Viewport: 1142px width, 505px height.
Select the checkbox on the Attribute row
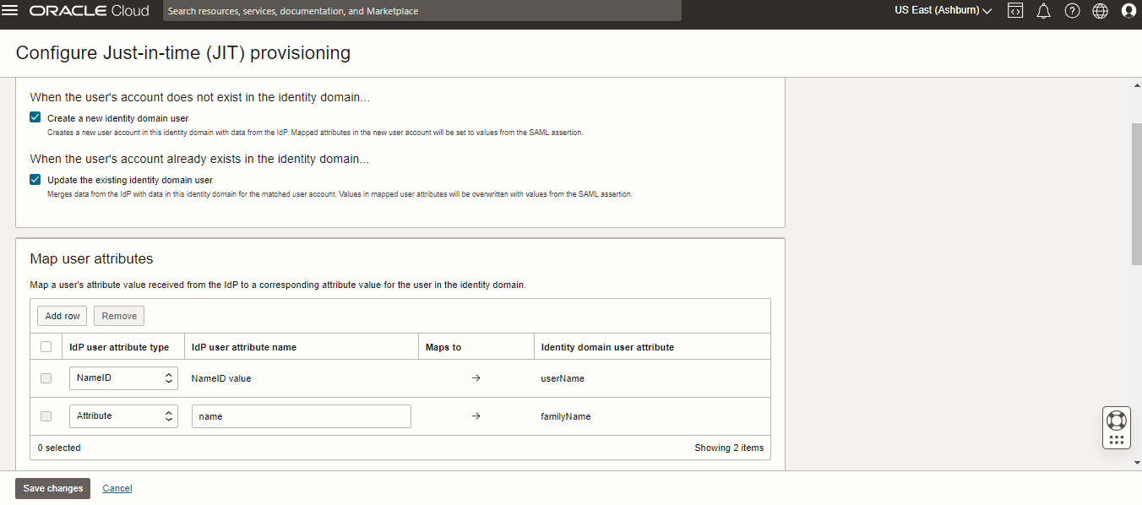click(46, 415)
